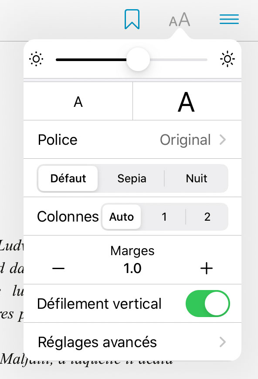Choose Auto under Colonnes
Image resolution: width=258 pixels, height=379 pixels.
pyautogui.click(x=121, y=217)
